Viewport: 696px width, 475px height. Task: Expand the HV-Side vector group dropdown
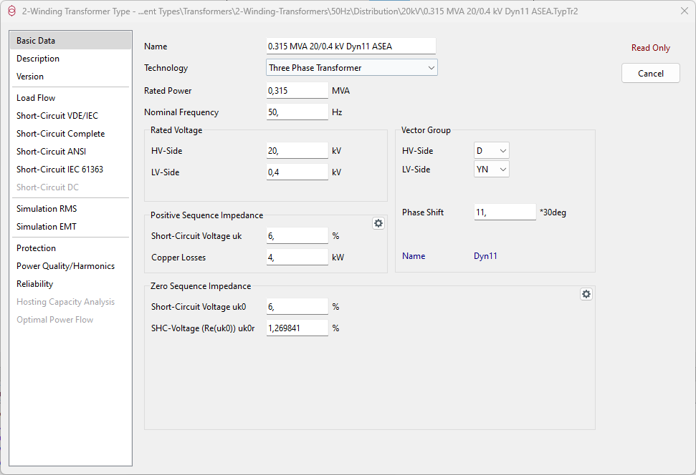click(492, 151)
